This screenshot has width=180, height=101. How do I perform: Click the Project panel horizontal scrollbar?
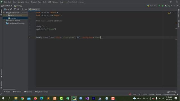(x=9, y=89)
